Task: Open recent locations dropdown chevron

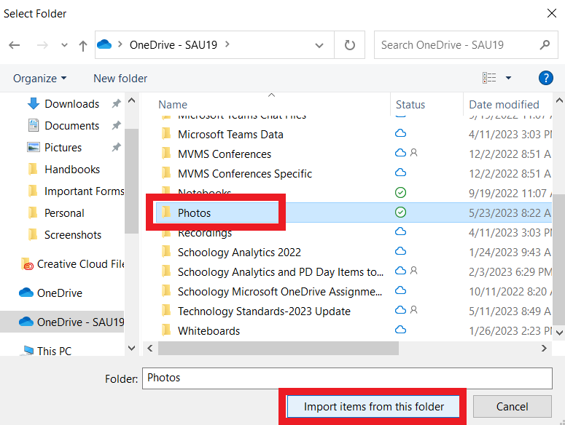Action: (64, 45)
